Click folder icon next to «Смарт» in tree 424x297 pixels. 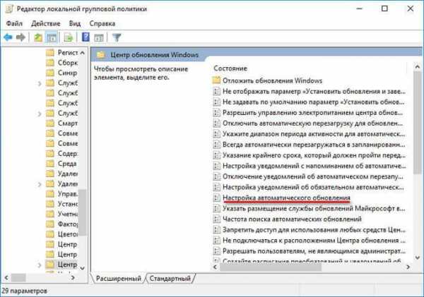[x=50, y=123]
